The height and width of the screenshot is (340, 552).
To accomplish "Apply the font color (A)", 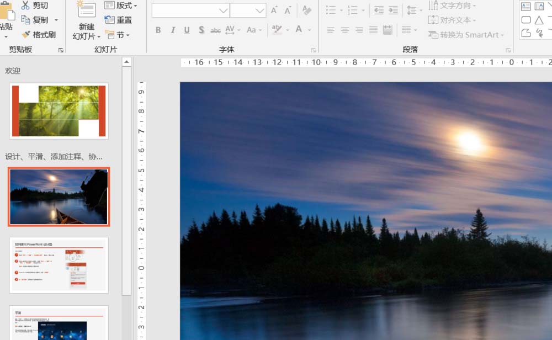I will [x=299, y=30].
